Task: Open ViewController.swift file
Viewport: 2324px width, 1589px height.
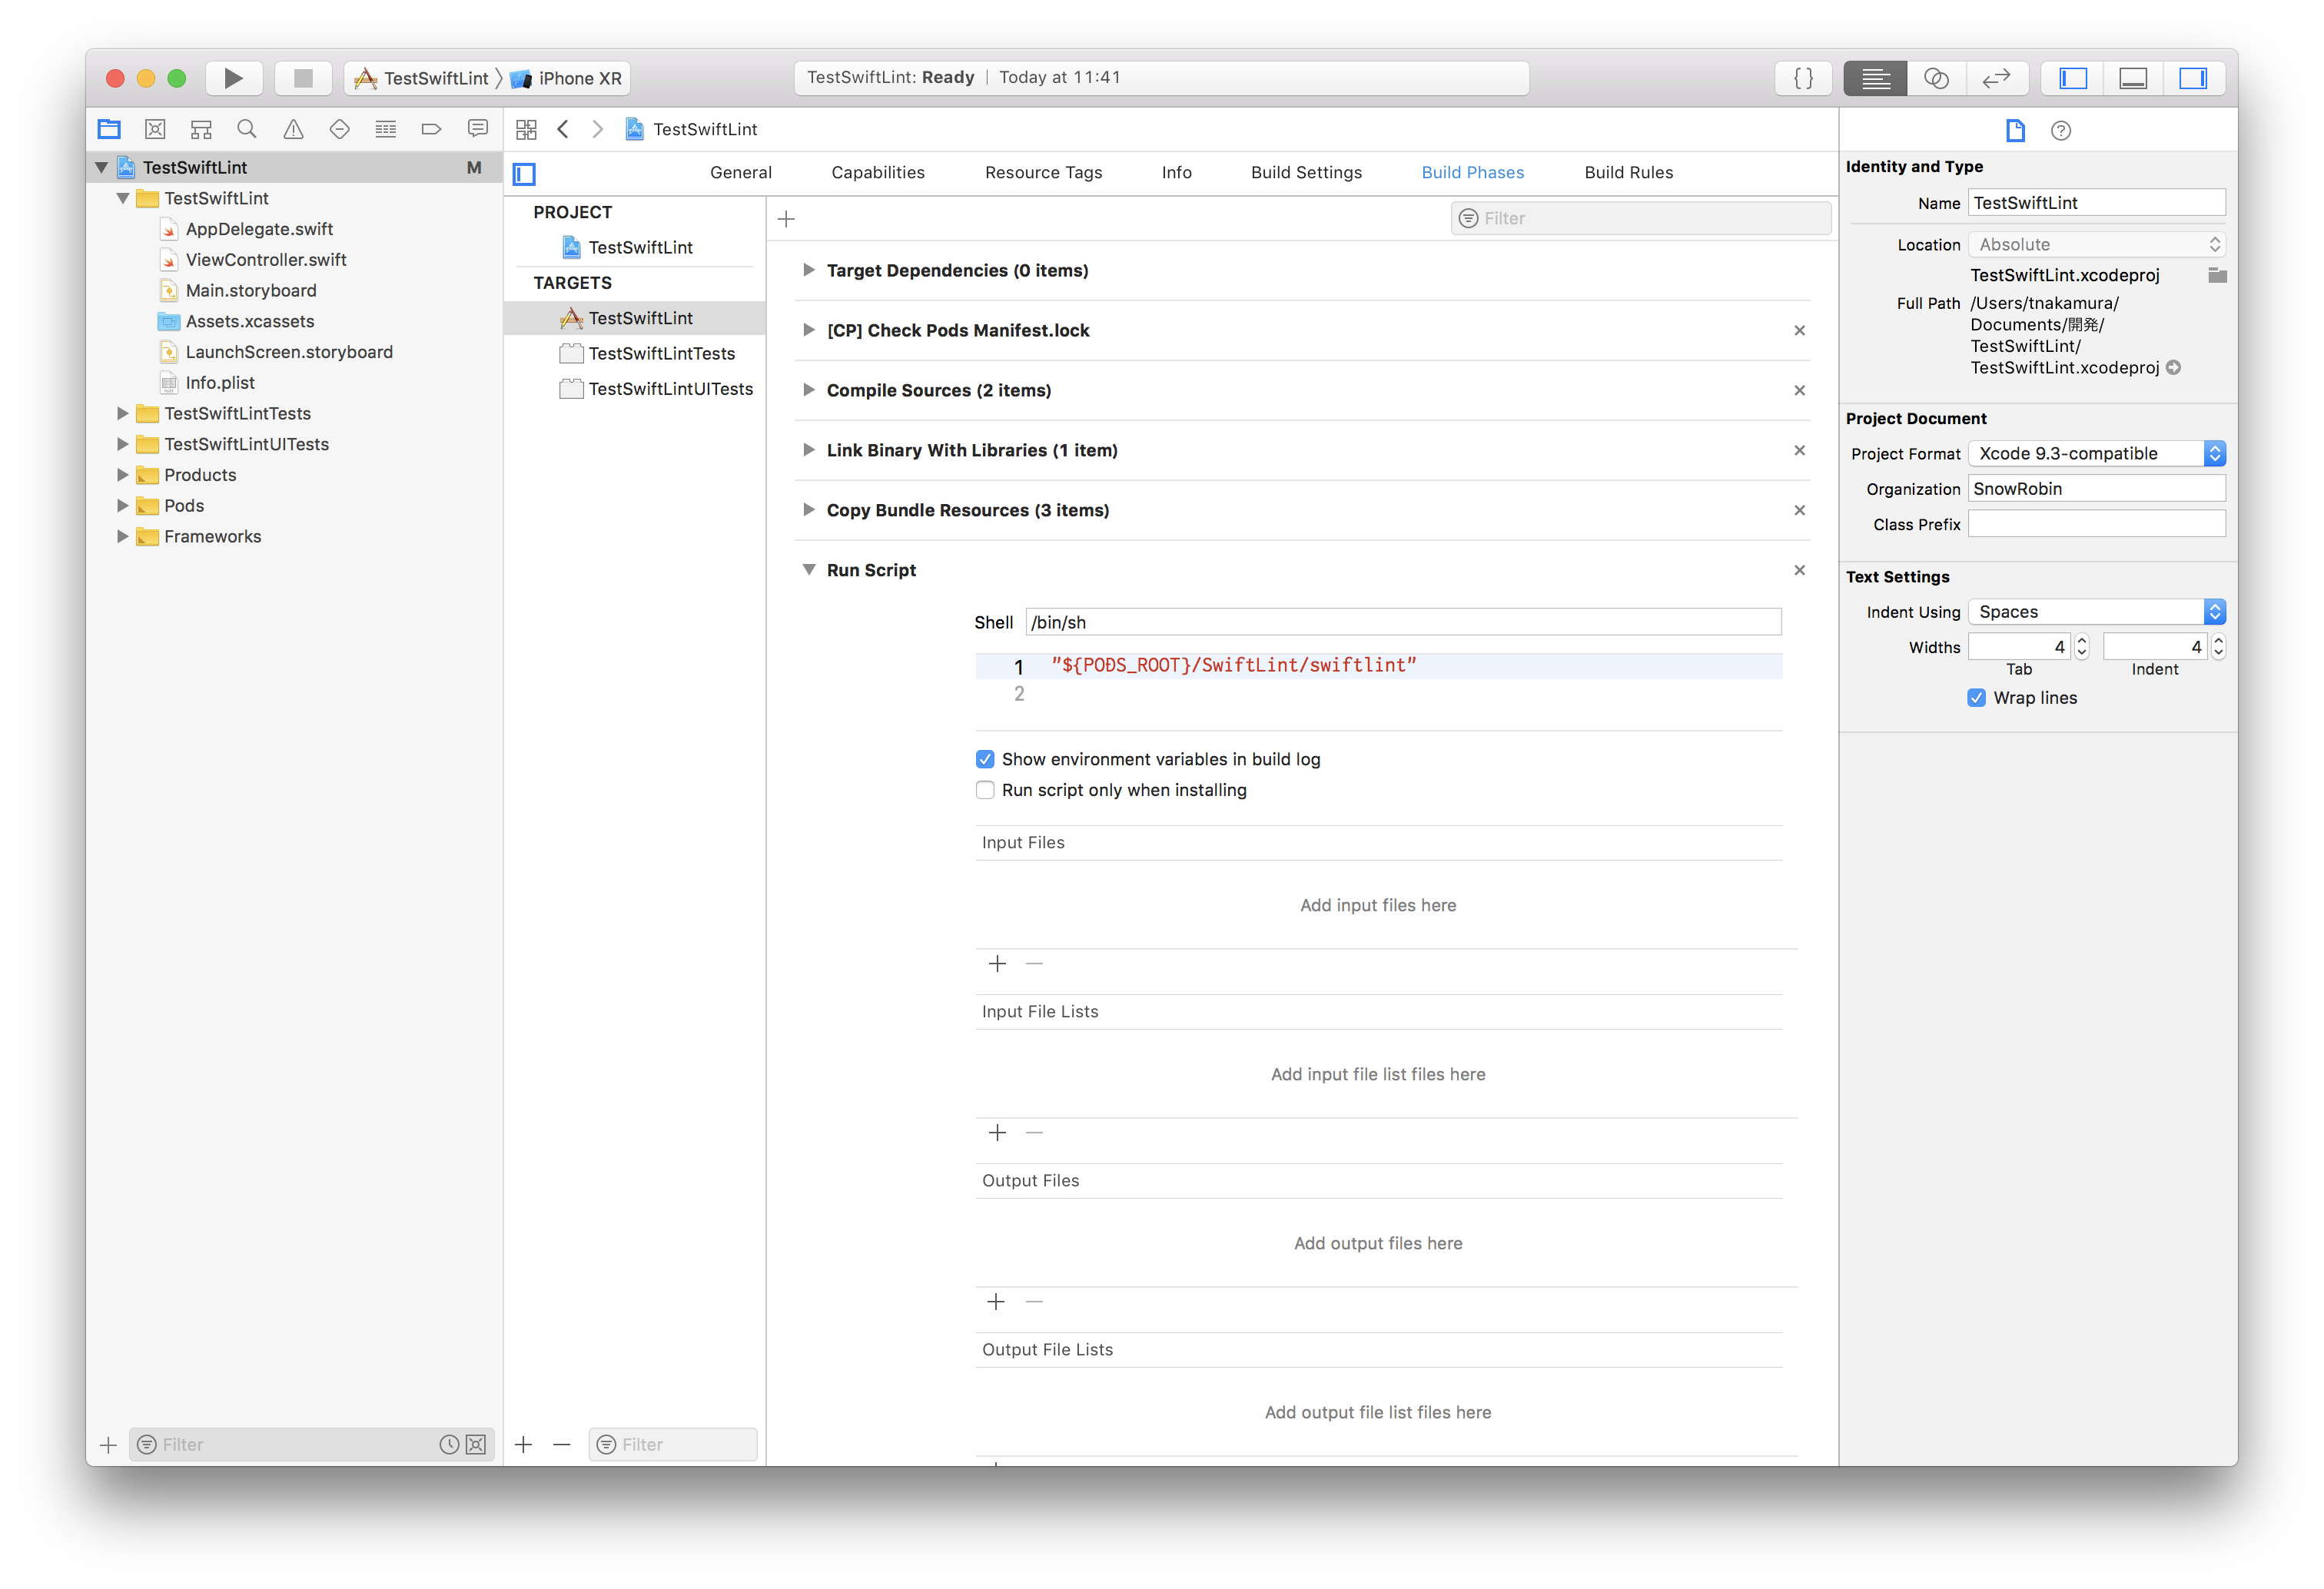Action: (x=266, y=260)
